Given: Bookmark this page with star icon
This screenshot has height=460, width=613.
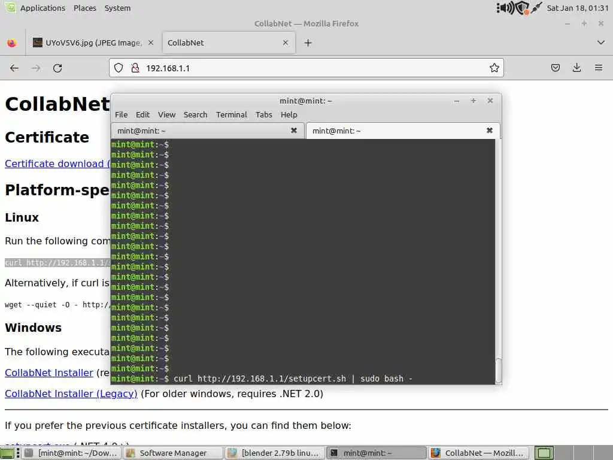Looking at the screenshot, I should pyautogui.click(x=494, y=68).
